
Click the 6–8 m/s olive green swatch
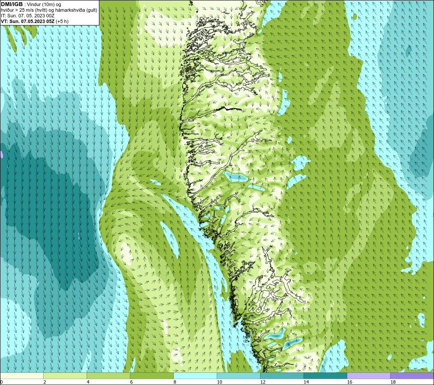point(151,375)
